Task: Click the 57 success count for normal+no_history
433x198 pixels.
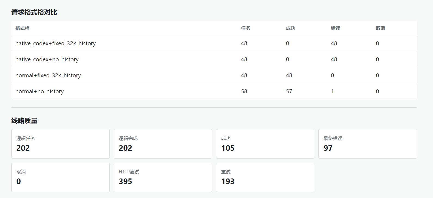Action: click(289, 91)
